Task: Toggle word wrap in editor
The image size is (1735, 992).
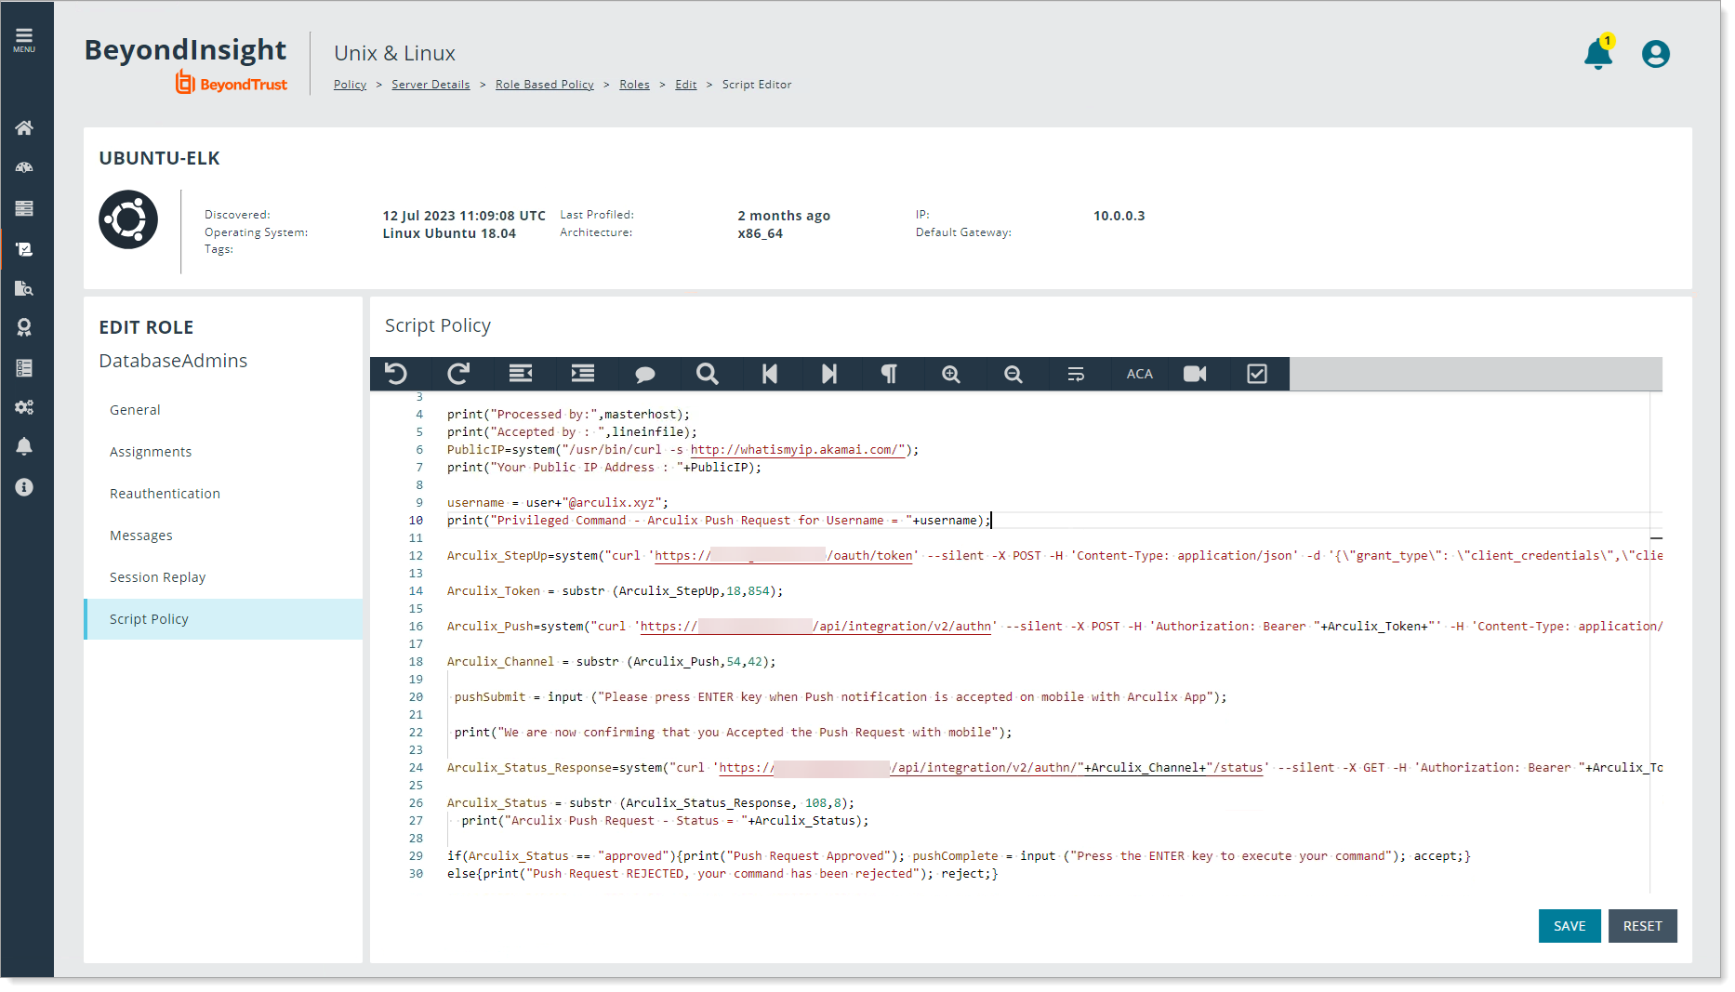Action: pyautogui.click(x=1076, y=374)
